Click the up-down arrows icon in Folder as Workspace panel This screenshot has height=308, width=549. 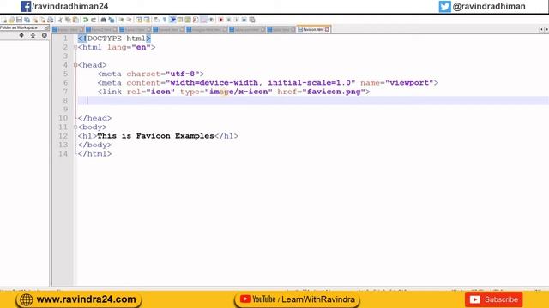tap(21, 35)
